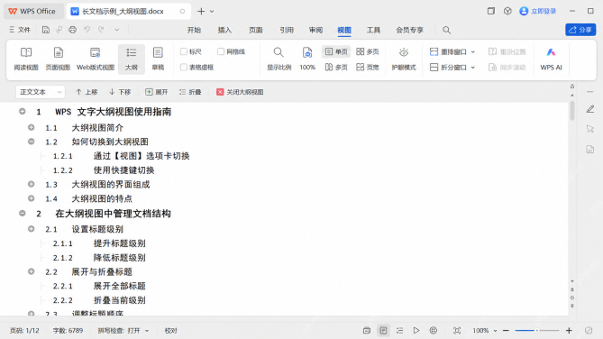Click the print icon in quick toolbar

click(72, 30)
